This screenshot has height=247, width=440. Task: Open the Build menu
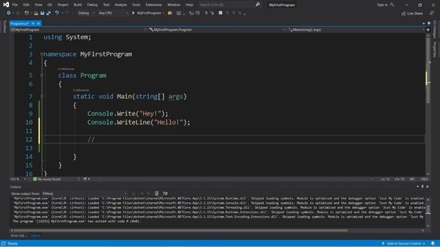point(78,5)
